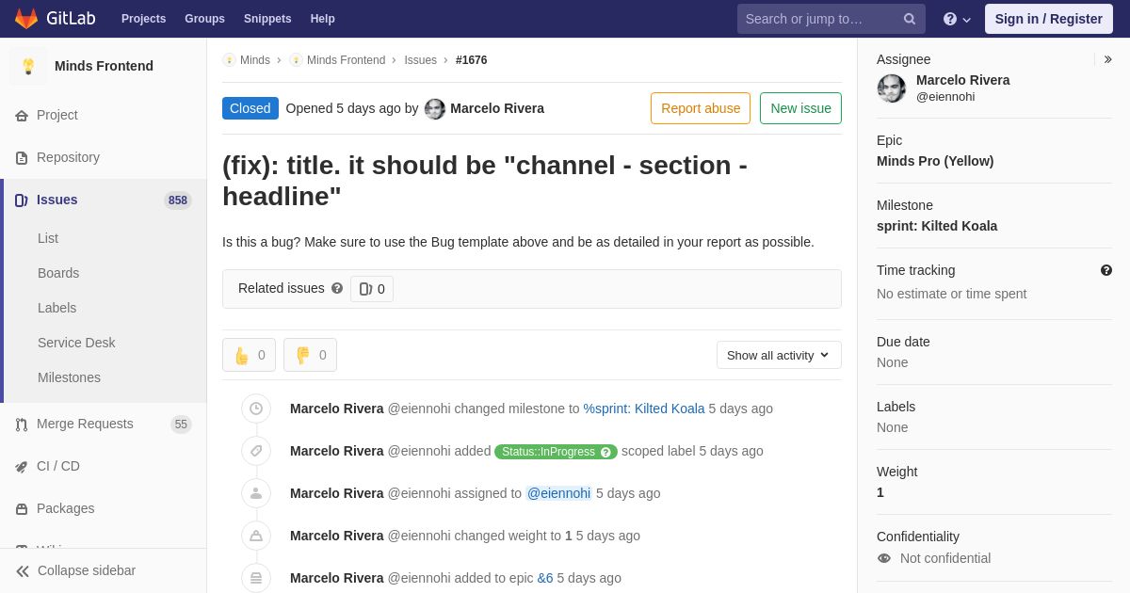Screen dimensions: 1130x593
Task: Open the Milestones submenu item
Action: coord(69,377)
